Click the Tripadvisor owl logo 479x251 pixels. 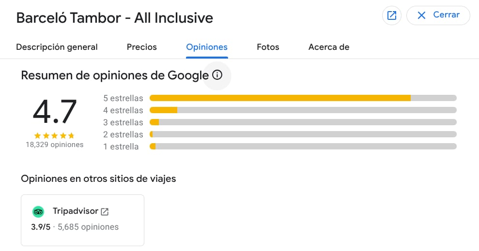38,211
